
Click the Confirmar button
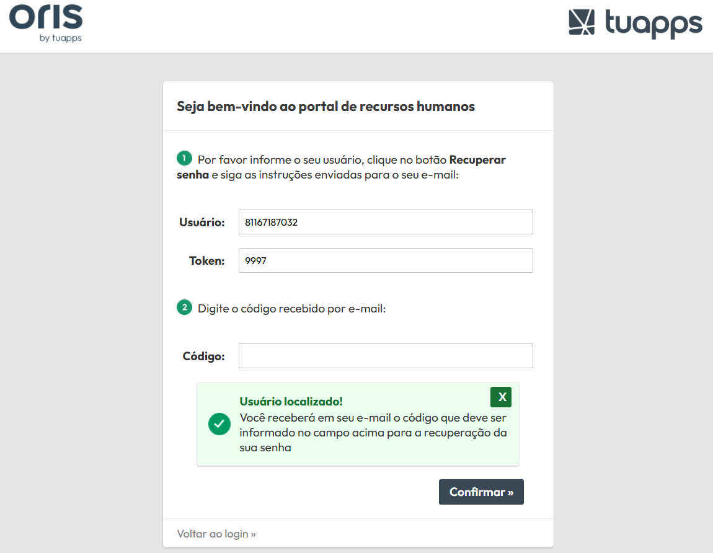tap(481, 492)
